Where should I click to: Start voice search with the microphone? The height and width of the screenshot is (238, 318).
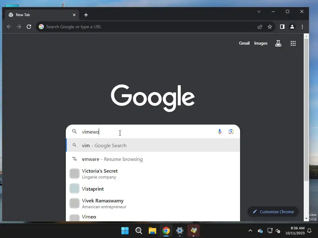click(x=220, y=131)
